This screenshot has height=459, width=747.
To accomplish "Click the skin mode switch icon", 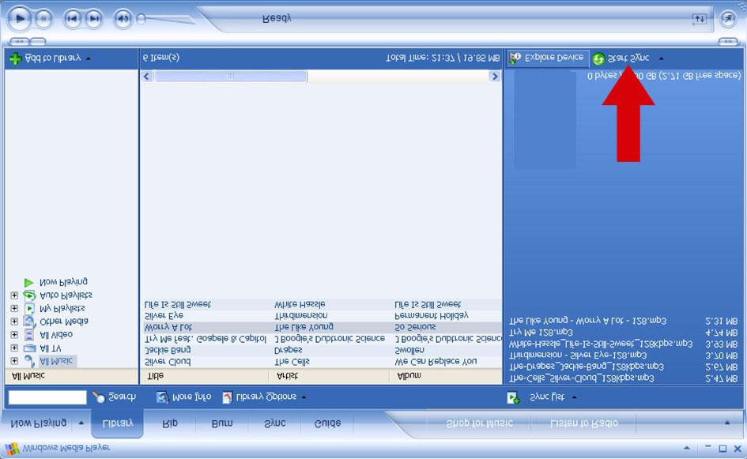I will click(728, 19).
